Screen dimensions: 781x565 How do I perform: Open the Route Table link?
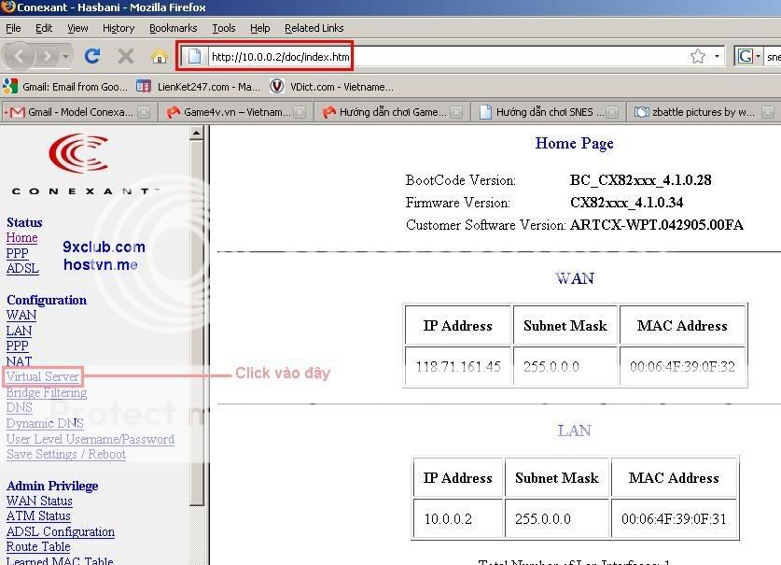click(38, 547)
